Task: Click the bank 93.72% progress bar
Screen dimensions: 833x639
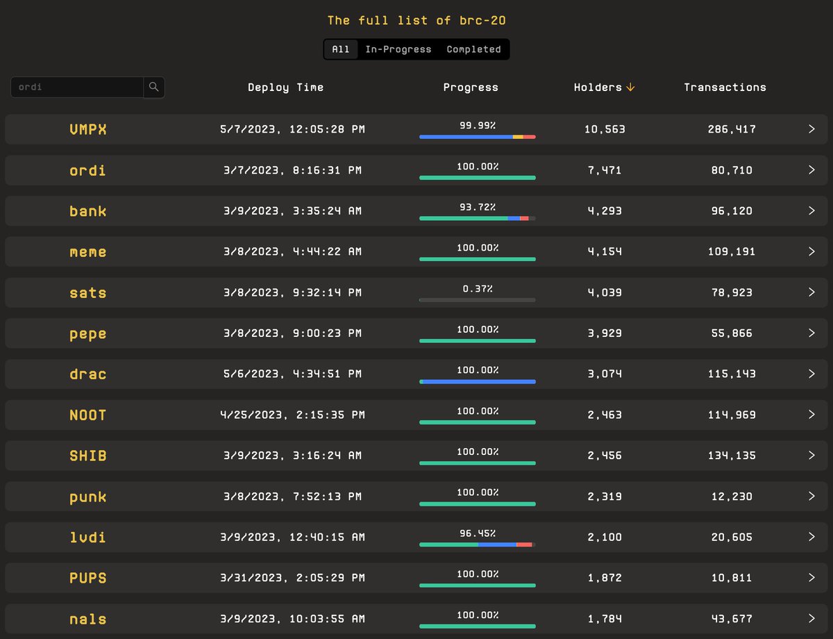Action: click(478, 219)
